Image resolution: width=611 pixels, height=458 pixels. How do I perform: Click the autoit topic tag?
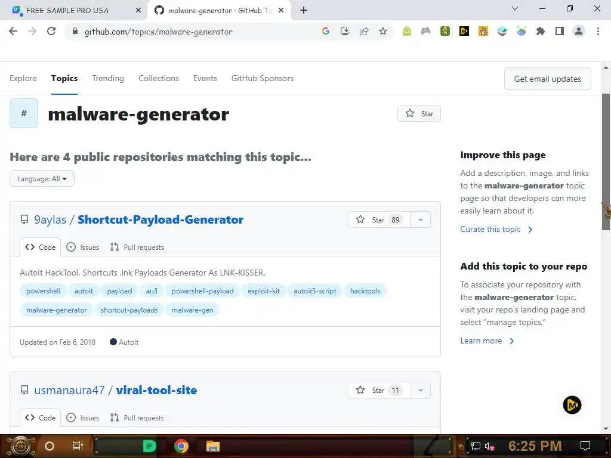[x=84, y=291]
